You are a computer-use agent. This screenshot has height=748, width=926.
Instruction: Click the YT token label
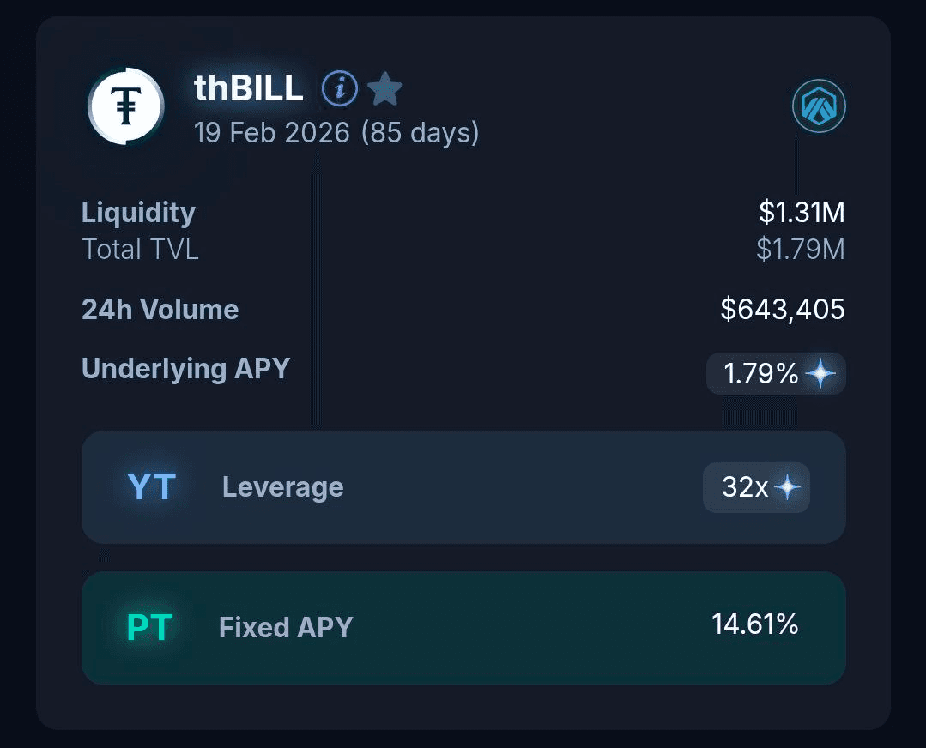tap(151, 487)
